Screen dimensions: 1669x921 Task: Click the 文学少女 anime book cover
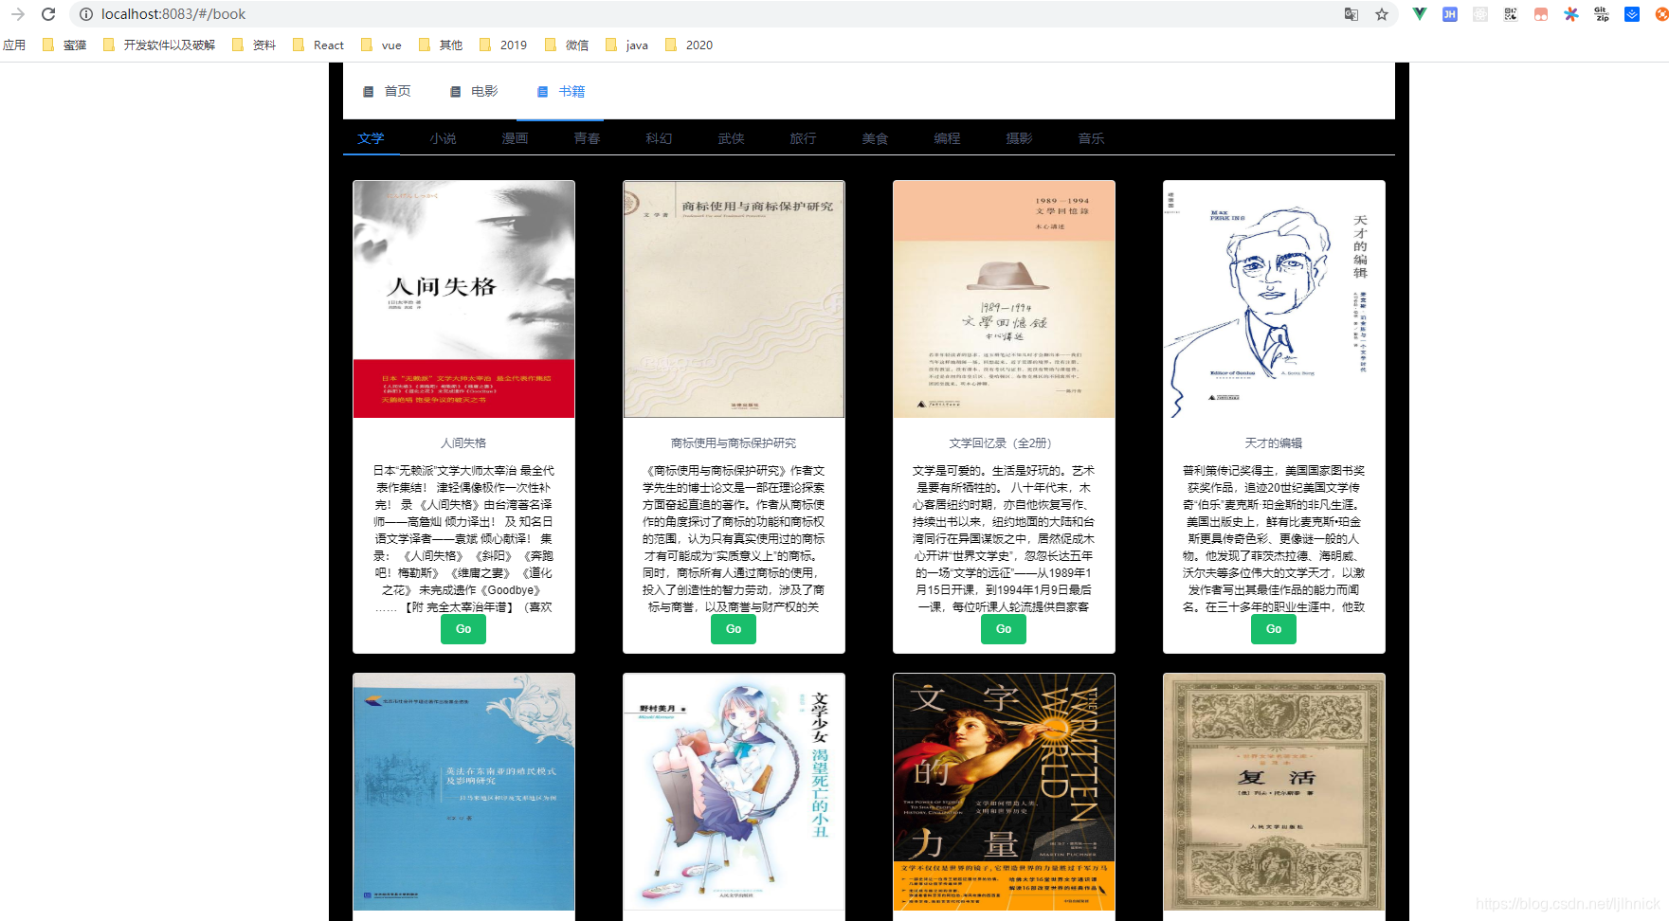(734, 792)
